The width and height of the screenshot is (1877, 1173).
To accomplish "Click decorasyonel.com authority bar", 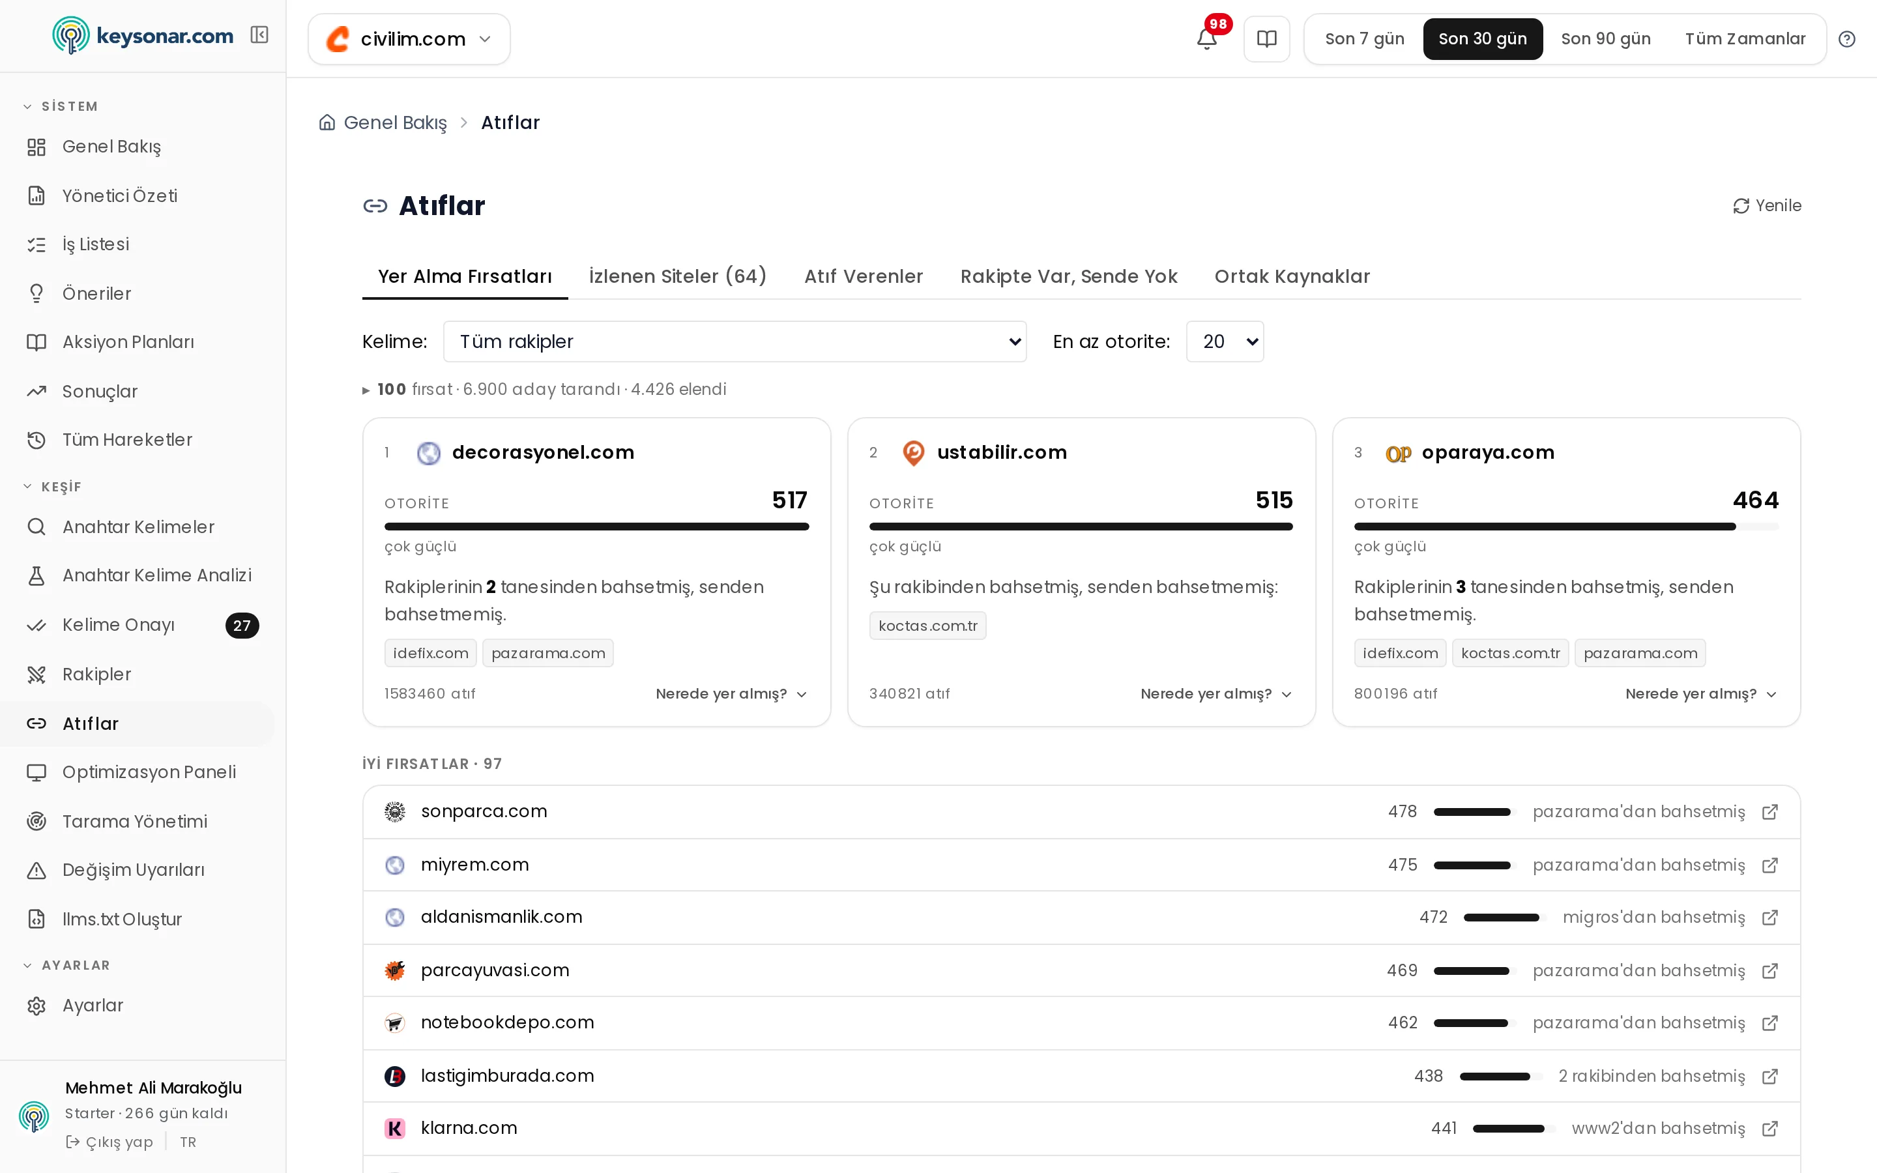I will 596,527.
